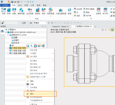This screenshot has height=105, width=115.
Task: Select the 图框 tree item
Action: pyautogui.click(x=15, y=37)
